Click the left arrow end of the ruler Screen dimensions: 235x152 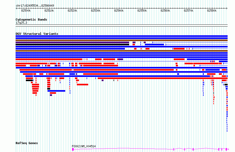point(16,8)
